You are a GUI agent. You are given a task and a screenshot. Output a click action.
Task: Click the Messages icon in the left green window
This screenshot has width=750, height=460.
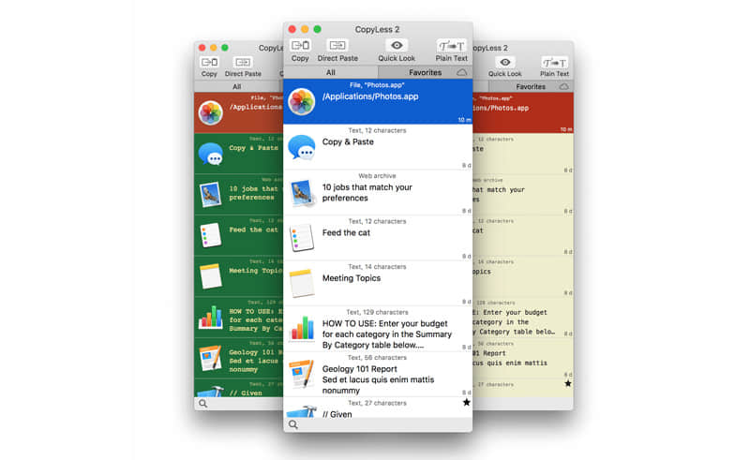click(x=211, y=154)
